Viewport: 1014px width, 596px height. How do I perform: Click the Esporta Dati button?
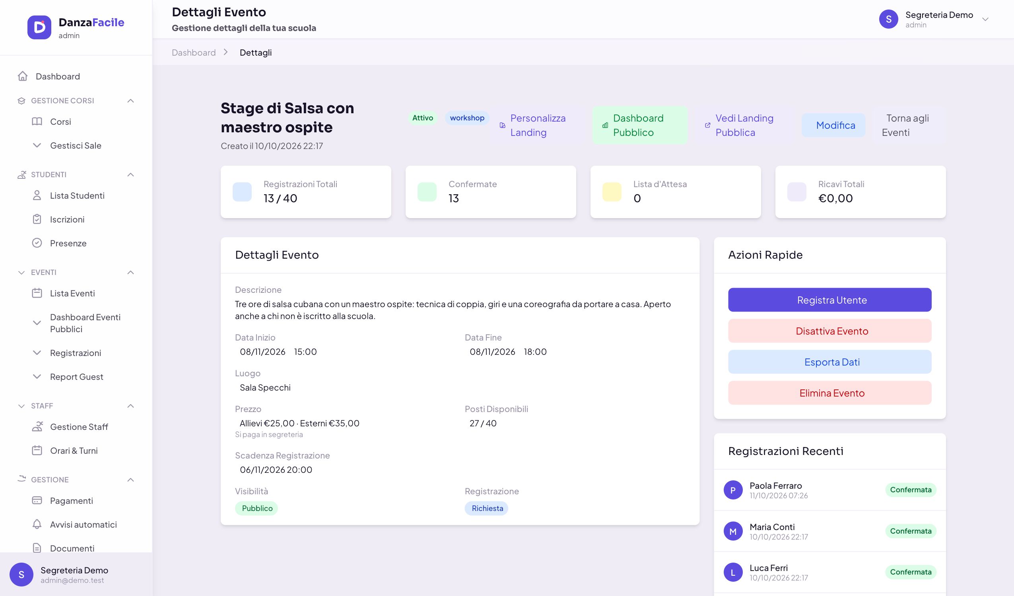tap(830, 362)
